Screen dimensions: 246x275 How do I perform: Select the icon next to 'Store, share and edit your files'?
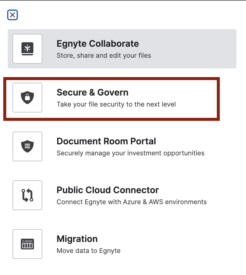27,49
